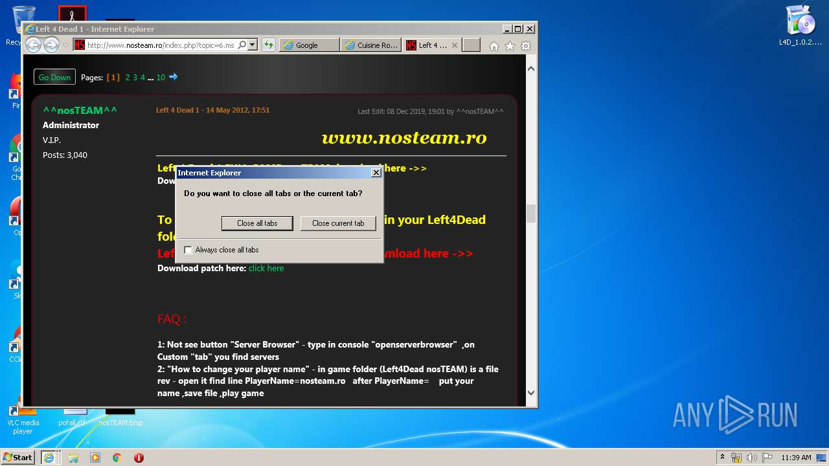Show hidden tray icons arrow
The image size is (829, 466).
pyautogui.click(x=722, y=457)
